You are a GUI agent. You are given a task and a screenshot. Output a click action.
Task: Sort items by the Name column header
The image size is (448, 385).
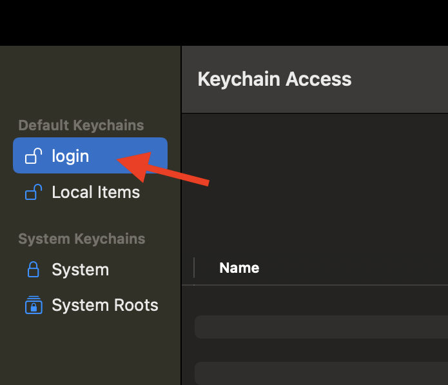[239, 268]
